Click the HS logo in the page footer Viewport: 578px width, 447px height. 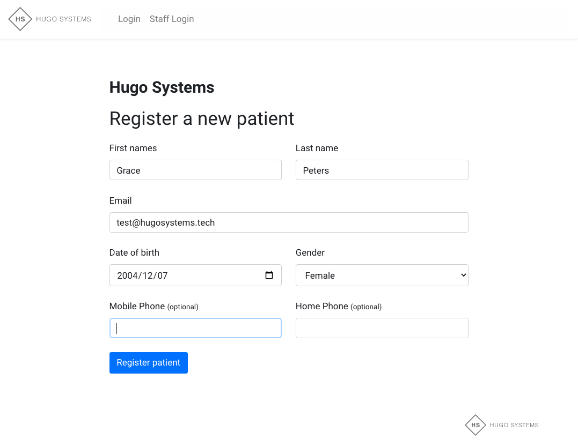[x=475, y=424]
